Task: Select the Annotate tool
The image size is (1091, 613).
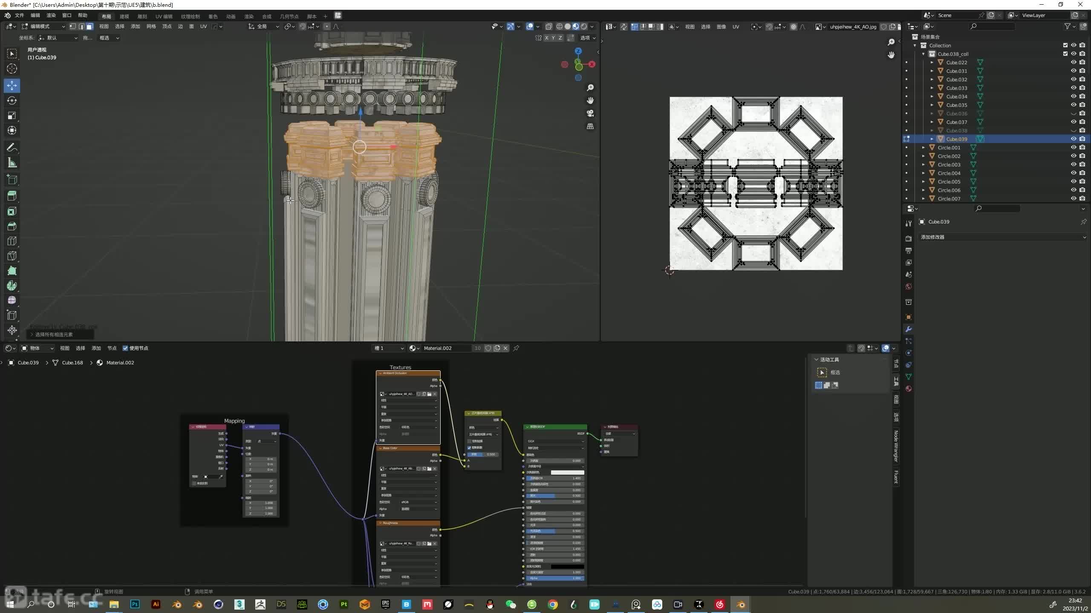Action: (x=12, y=148)
